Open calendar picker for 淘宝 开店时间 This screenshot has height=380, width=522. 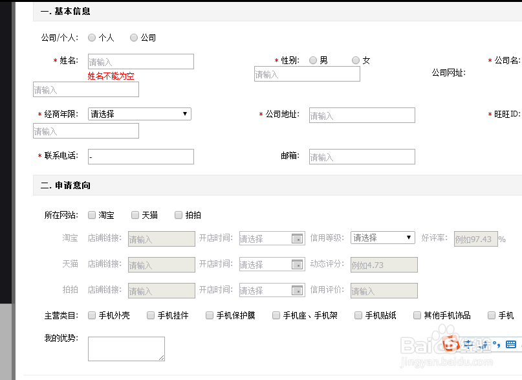(x=297, y=238)
